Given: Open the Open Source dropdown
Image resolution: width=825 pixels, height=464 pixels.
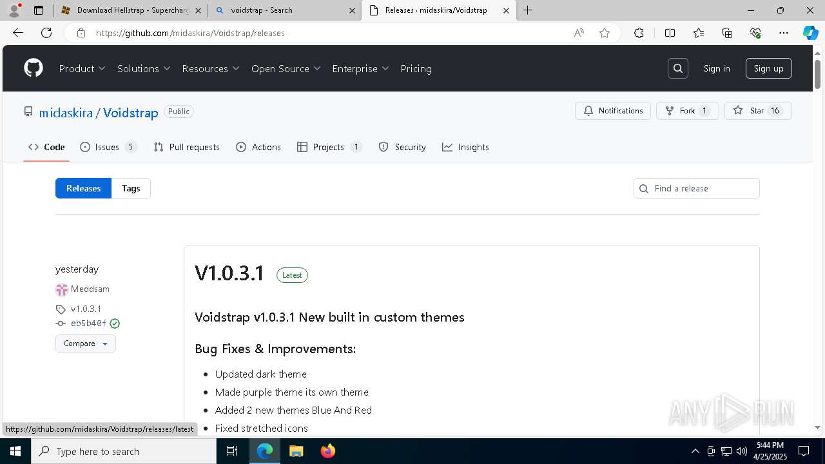Looking at the screenshot, I should coord(286,68).
